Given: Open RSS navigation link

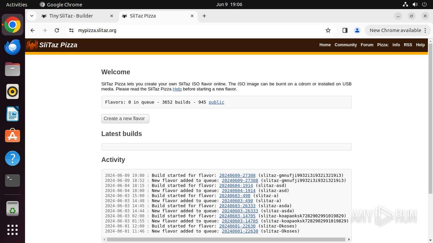Looking at the screenshot, I should [408, 45].
